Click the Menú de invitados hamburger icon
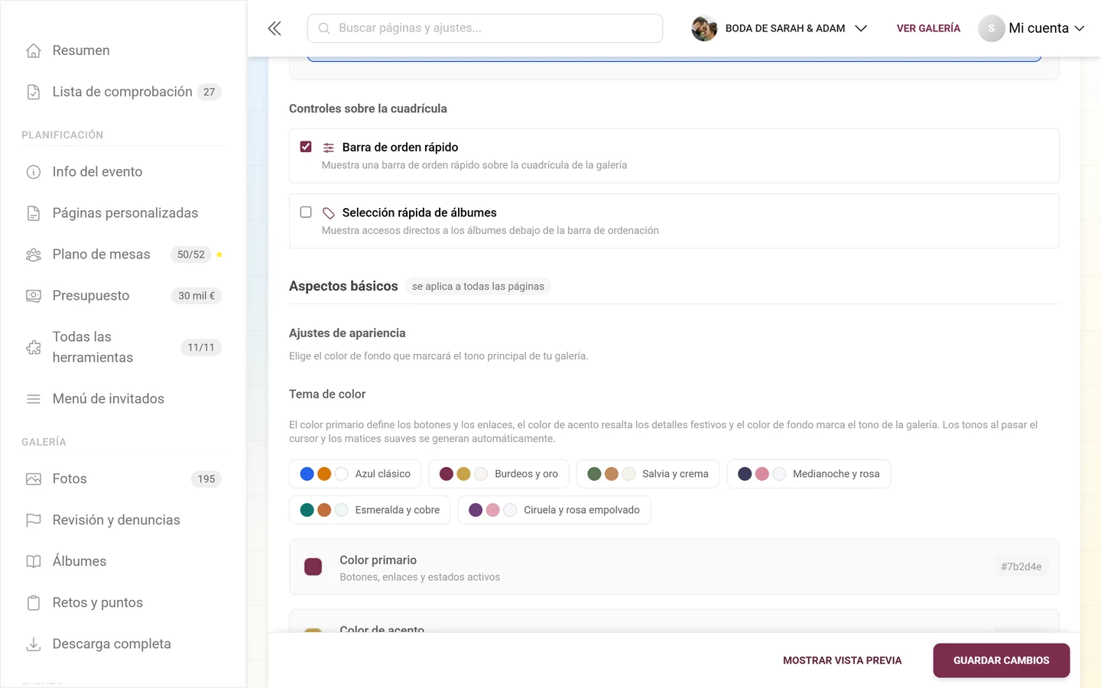This screenshot has width=1101, height=688. pos(34,399)
